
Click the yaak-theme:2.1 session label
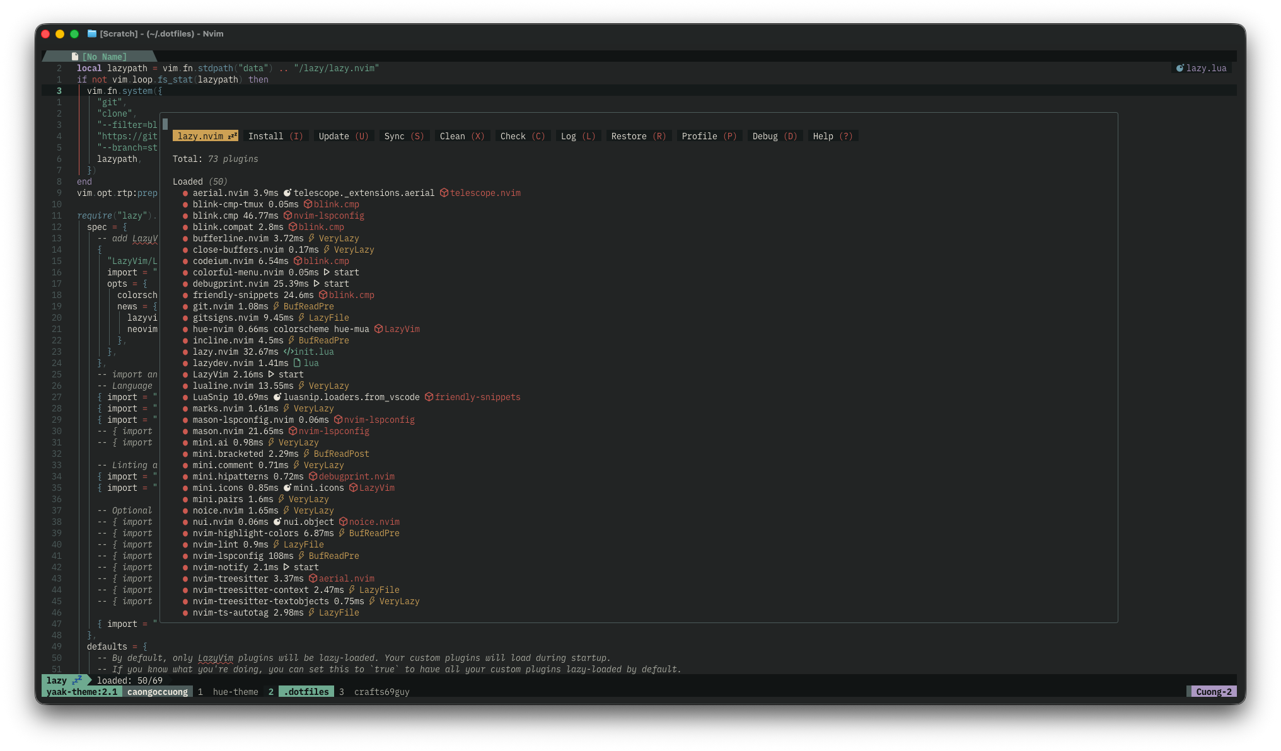[82, 692]
